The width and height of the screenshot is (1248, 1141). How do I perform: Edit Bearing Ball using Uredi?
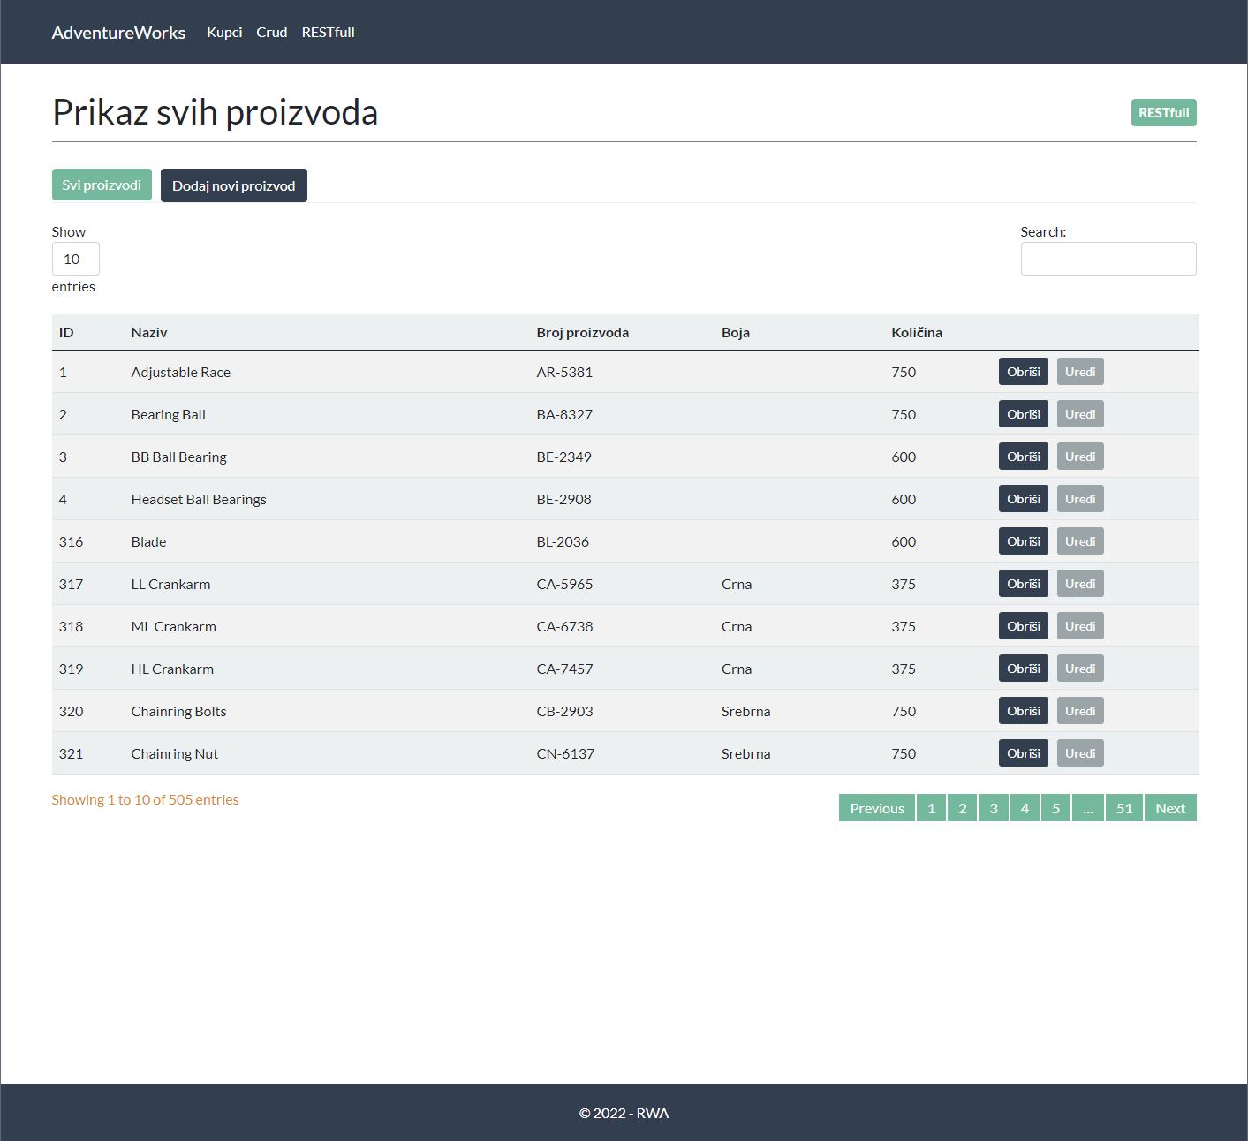click(x=1080, y=413)
